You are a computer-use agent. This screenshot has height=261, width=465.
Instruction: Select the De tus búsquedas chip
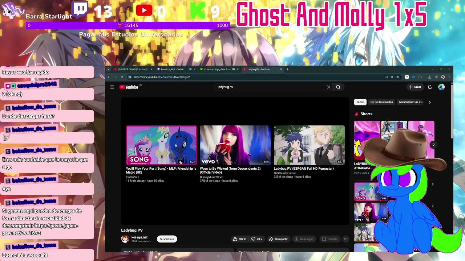point(381,102)
